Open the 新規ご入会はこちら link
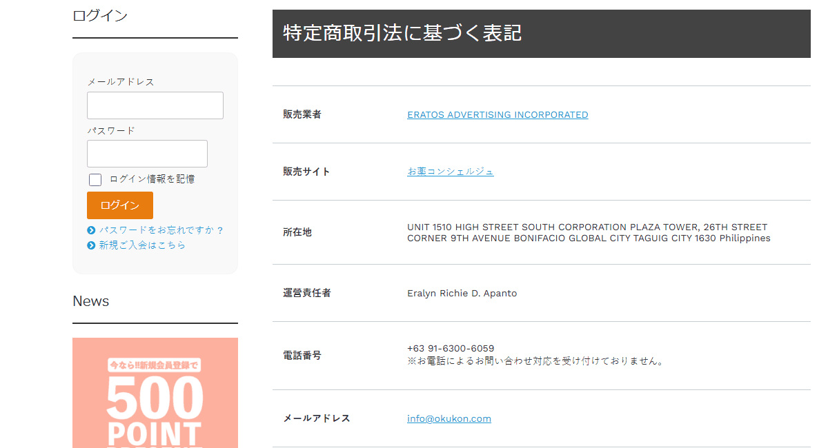828x448 pixels. point(142,245)
